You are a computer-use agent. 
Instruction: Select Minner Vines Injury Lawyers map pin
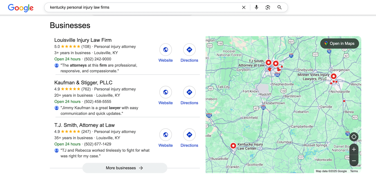(x=334, y=76)
